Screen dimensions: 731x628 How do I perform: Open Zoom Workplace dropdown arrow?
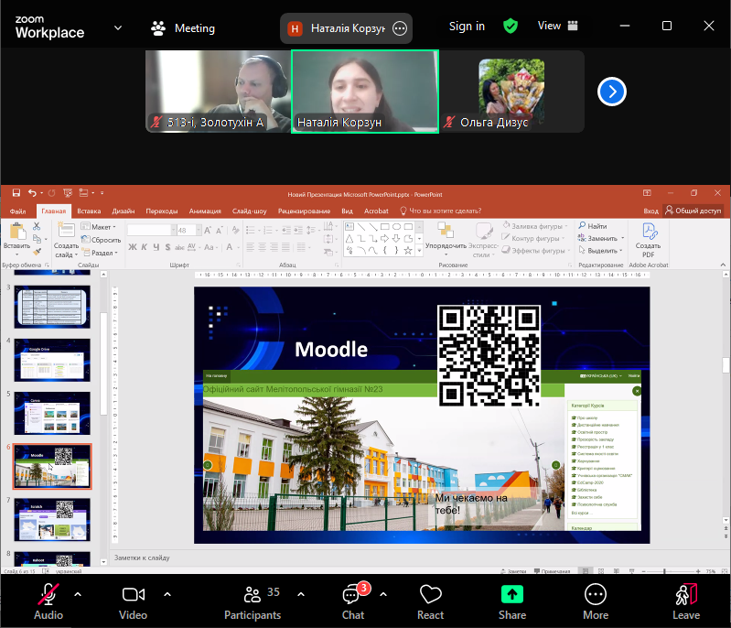click(118, 27)
